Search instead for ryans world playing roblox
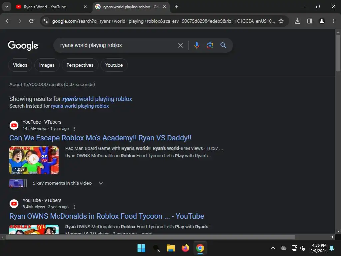 [x=80, y=106]
